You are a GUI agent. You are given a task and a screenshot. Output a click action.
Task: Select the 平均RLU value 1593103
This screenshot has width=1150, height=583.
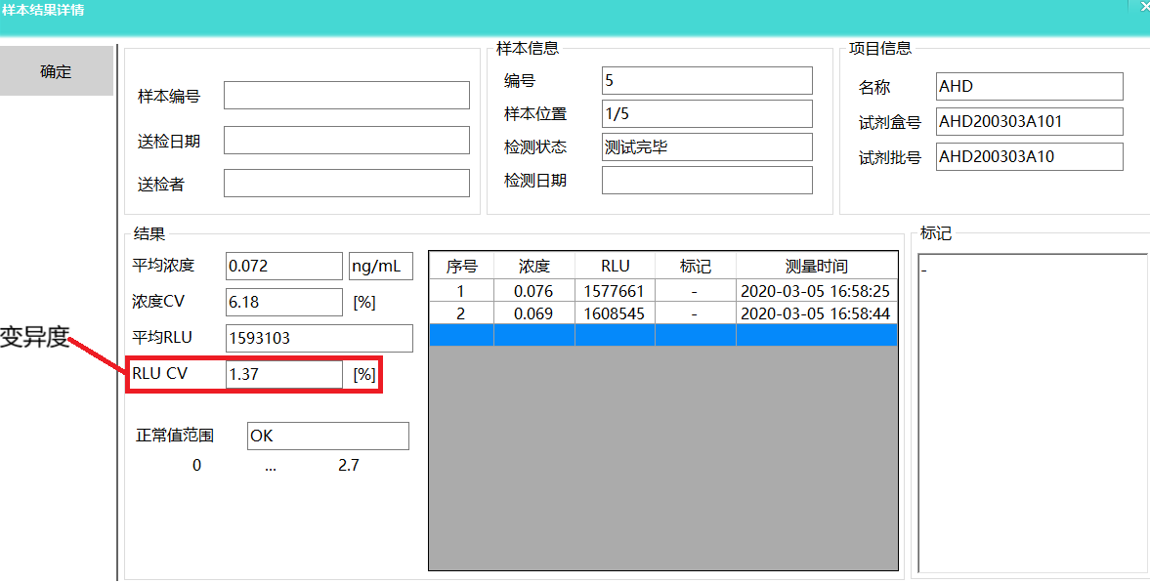319,339
